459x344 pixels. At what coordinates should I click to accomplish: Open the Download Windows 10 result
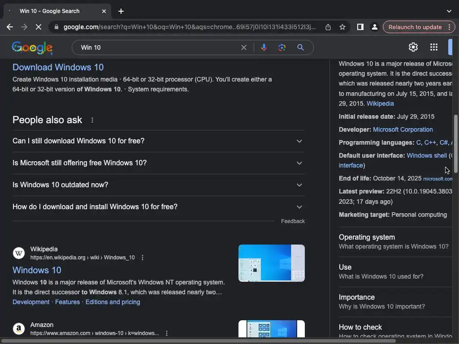(x=58, y=67)
